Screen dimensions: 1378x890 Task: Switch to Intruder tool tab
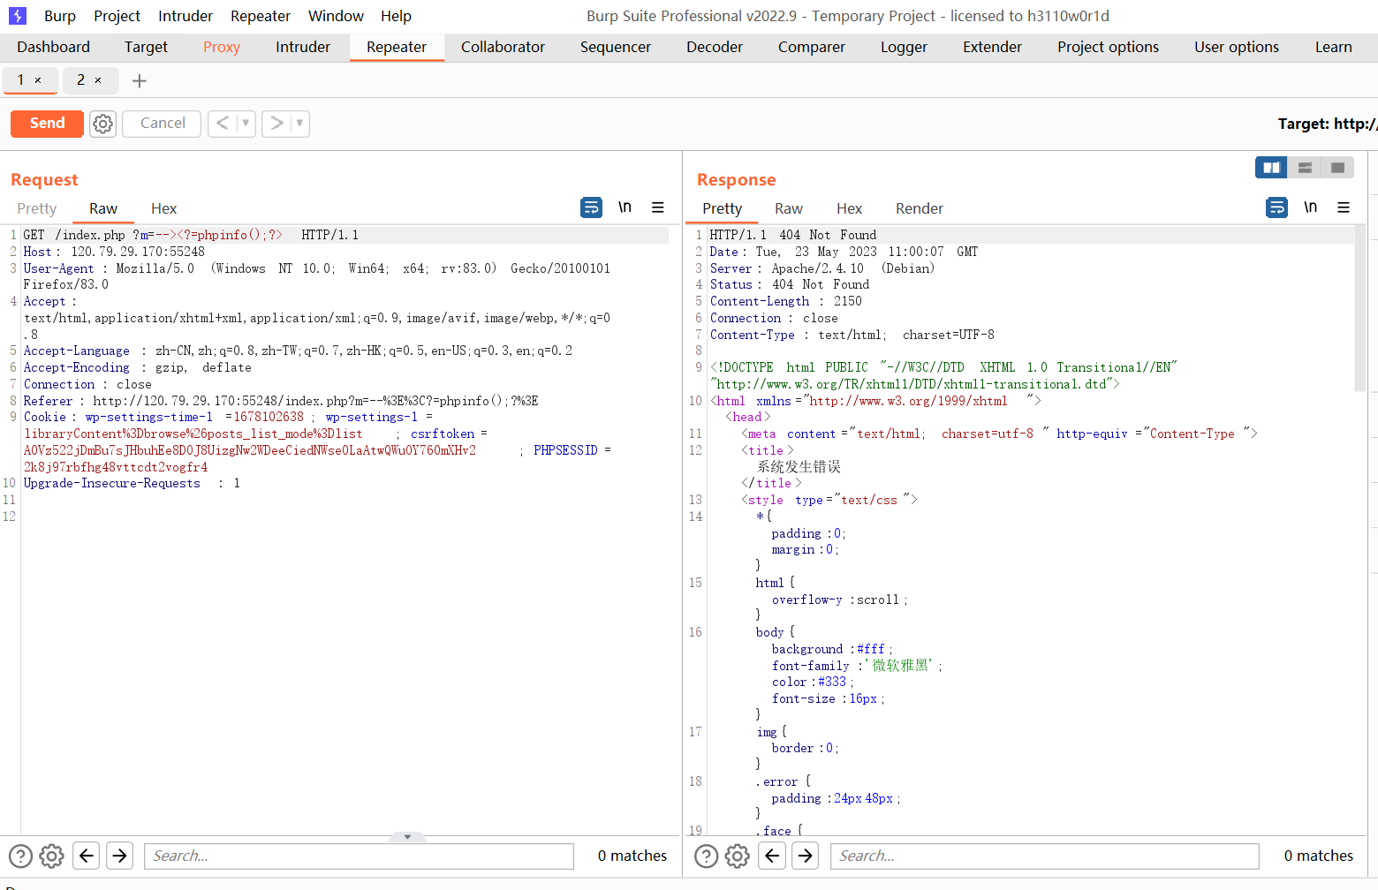[x=303, y=47]
